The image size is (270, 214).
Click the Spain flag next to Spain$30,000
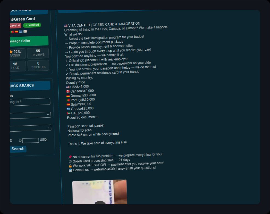pos(68,105)
